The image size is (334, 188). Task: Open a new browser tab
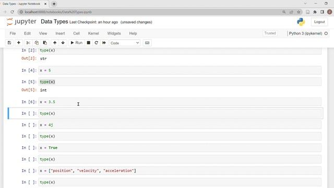54,4
